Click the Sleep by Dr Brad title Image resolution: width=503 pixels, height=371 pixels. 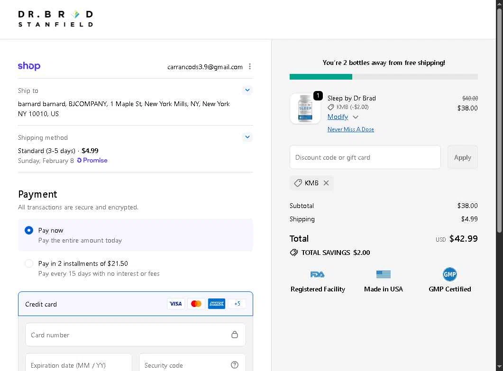coord(352,98)
